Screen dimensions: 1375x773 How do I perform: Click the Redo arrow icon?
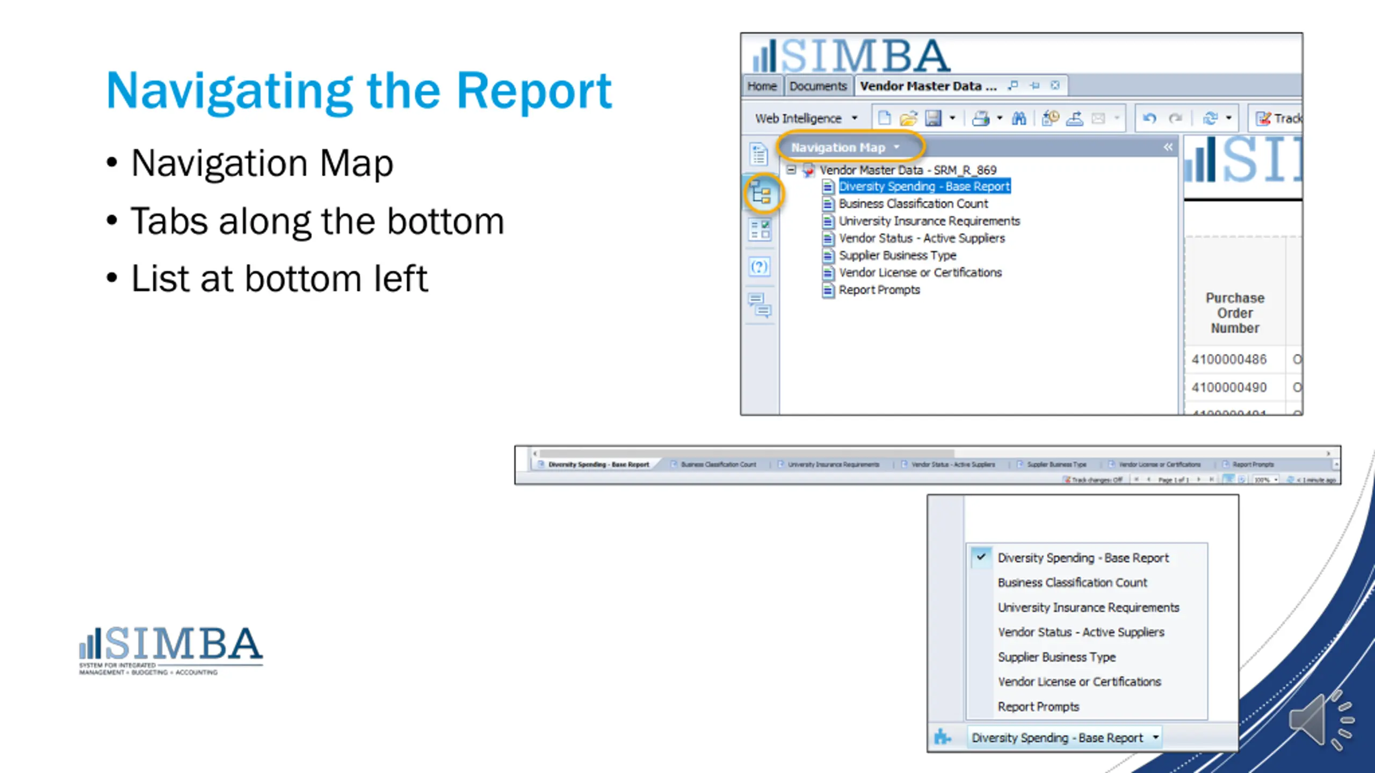[1175, 118]
